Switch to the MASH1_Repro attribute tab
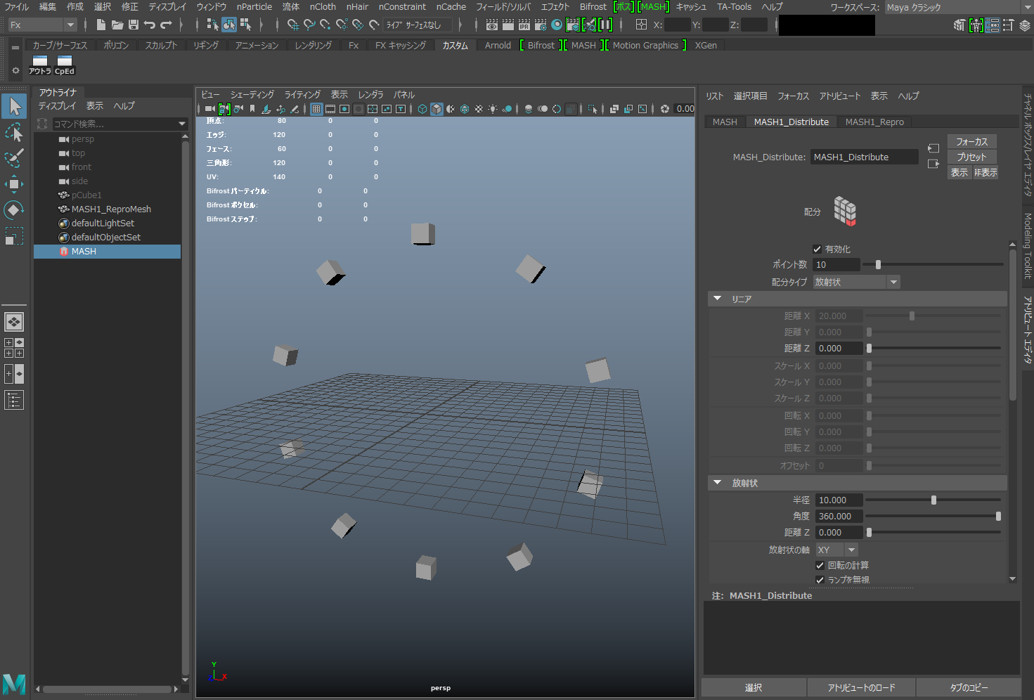 [x=874, y=122]
